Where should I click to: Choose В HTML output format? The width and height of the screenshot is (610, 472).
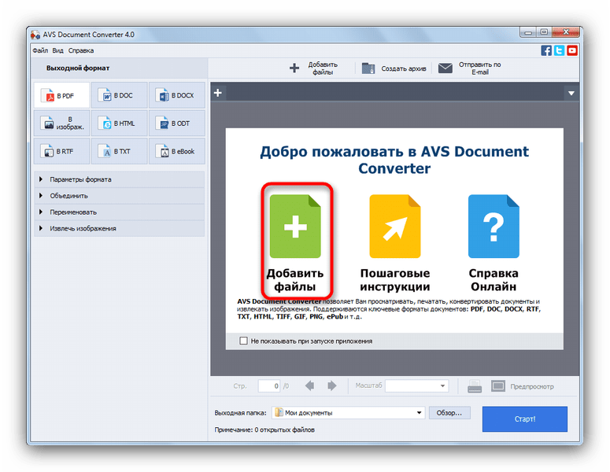tap(120, 124)
